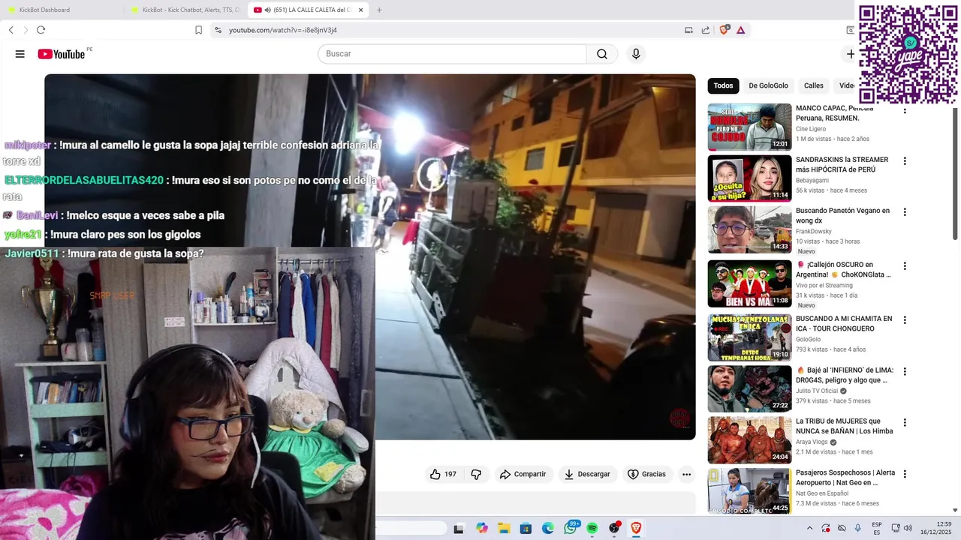The height and width of the screenshot is (540, 961).
Task: Open Task View on the taskbar
Action: click(x=459, y=528)
